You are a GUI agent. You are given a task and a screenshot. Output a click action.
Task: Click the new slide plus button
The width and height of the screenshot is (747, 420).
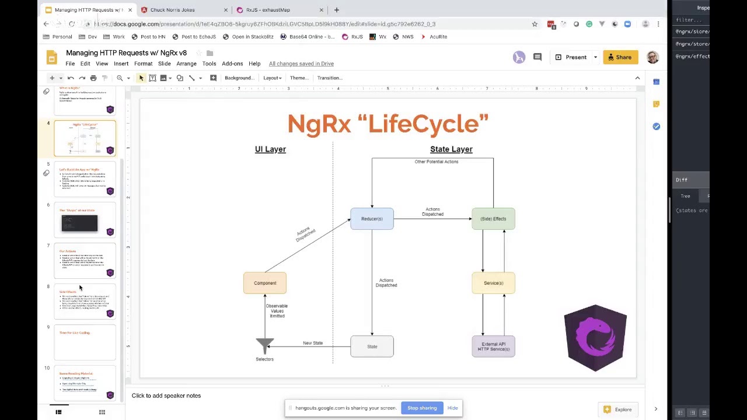tap(52, 78)
